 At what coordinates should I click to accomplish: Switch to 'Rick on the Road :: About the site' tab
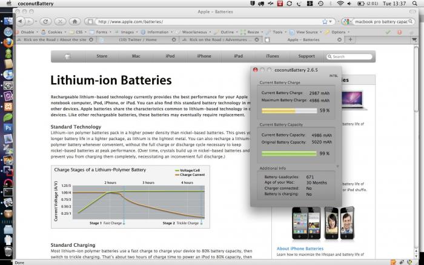tap(55, 39)
